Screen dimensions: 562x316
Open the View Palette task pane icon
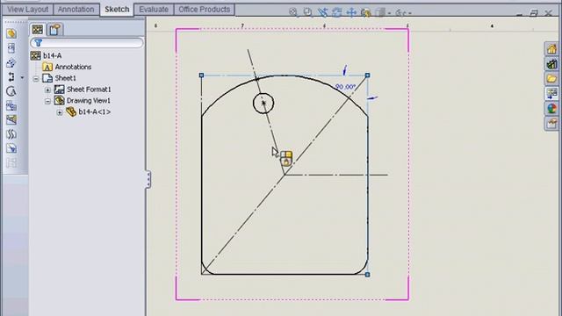(551, 94)
